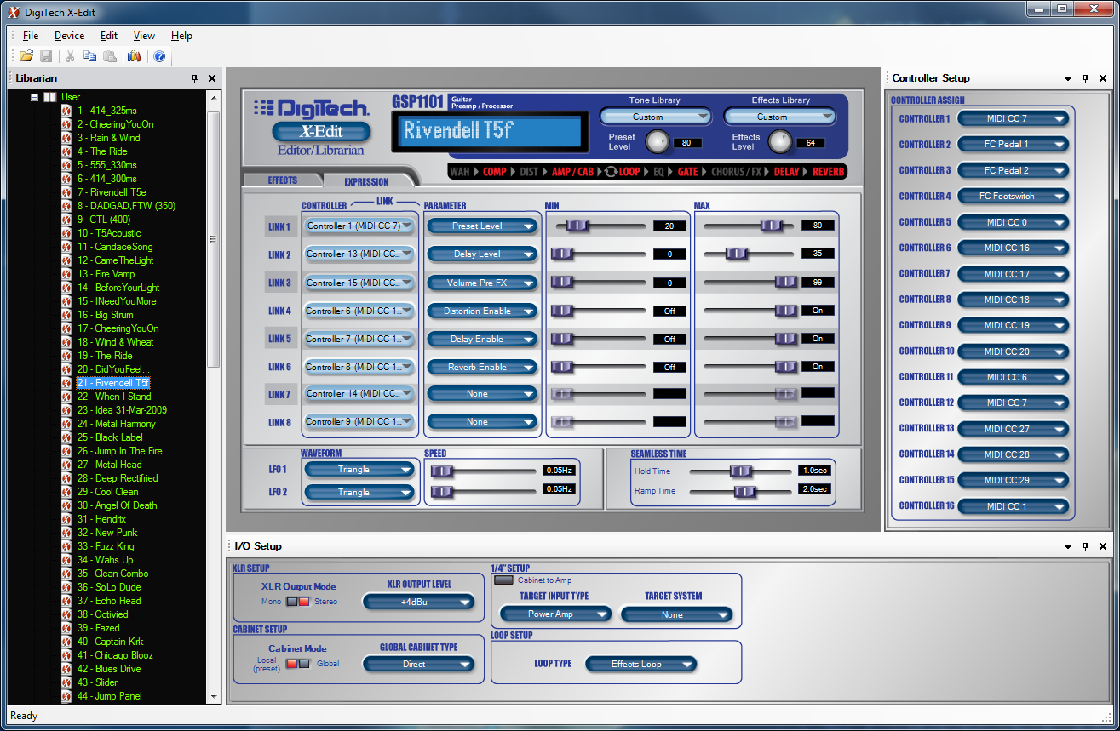This screenshot has width=1120, height=731.
Task: Open the Edit menu
Action: tap(108, 36)
